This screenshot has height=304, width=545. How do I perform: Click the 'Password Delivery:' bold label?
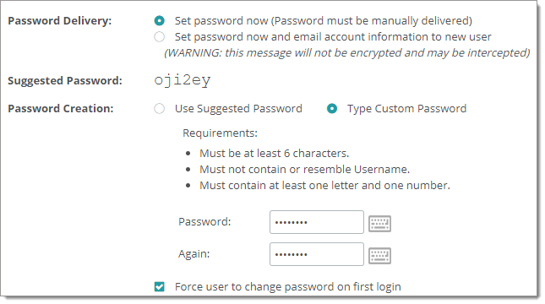tap(60, 21)
